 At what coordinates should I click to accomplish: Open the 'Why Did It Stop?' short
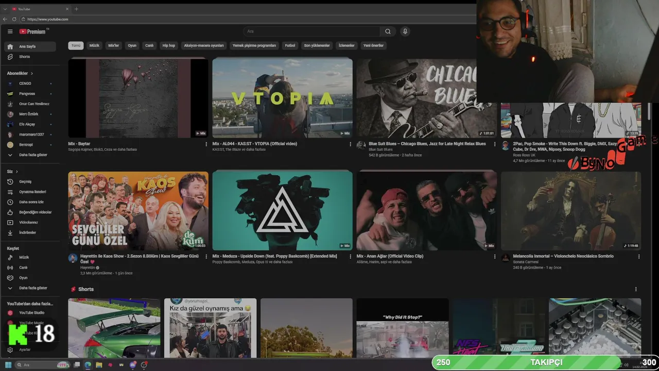click(403, 328)
